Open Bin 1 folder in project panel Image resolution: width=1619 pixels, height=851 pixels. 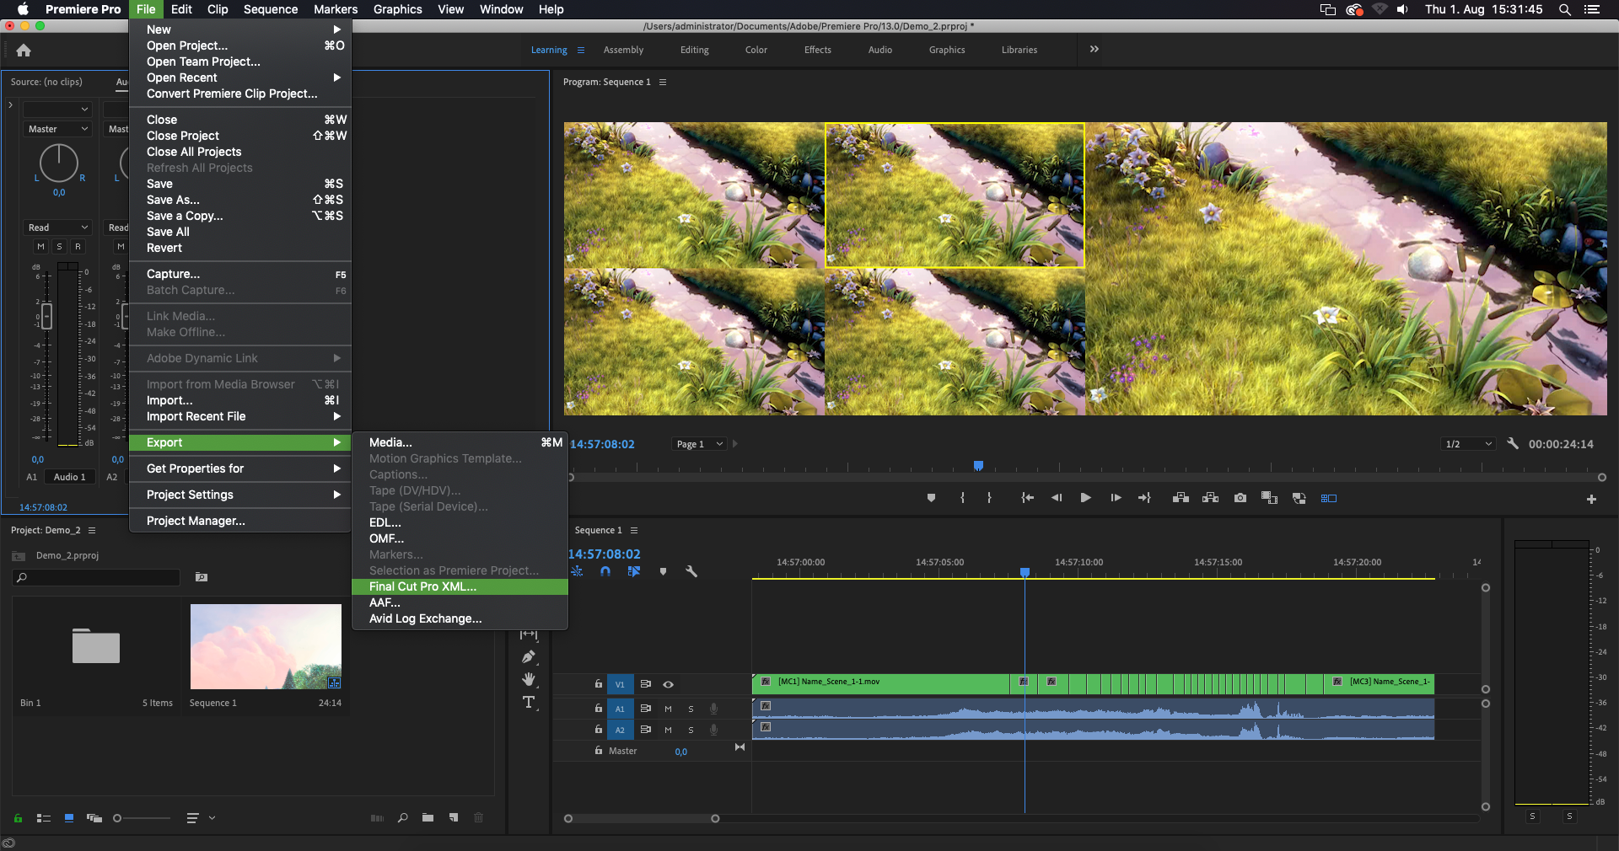click(96, 646)
